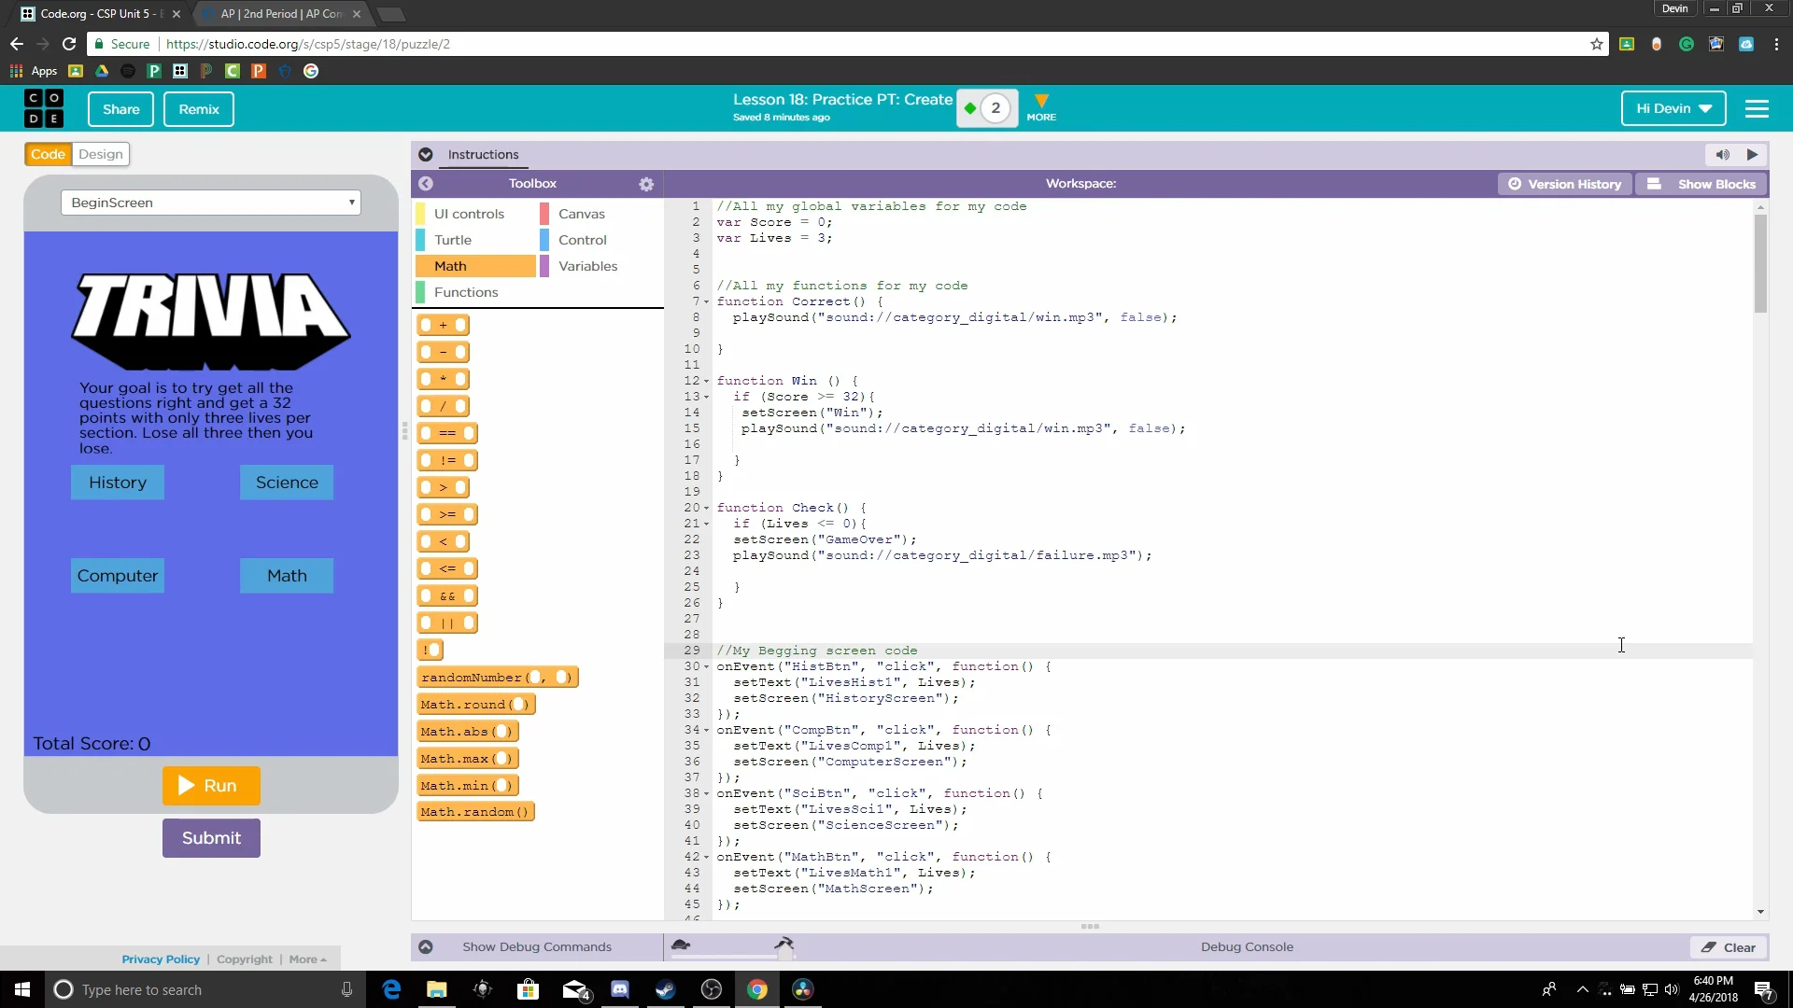Open the hamburger menu next to Hi Devin
1793x1008 pixels.
[1757, 108]
